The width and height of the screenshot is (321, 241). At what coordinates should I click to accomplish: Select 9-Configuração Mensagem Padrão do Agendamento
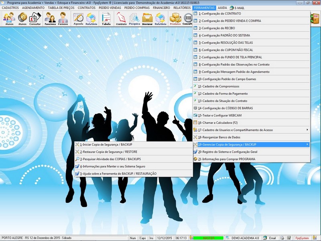coord(252,72)
